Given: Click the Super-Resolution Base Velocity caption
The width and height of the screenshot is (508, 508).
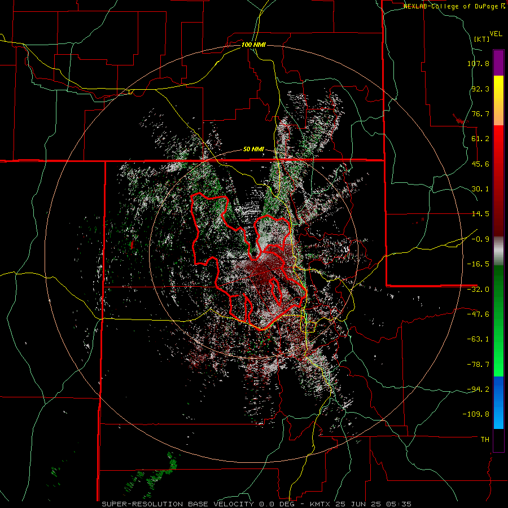Looking at the screenshot, I should [257, 504].
